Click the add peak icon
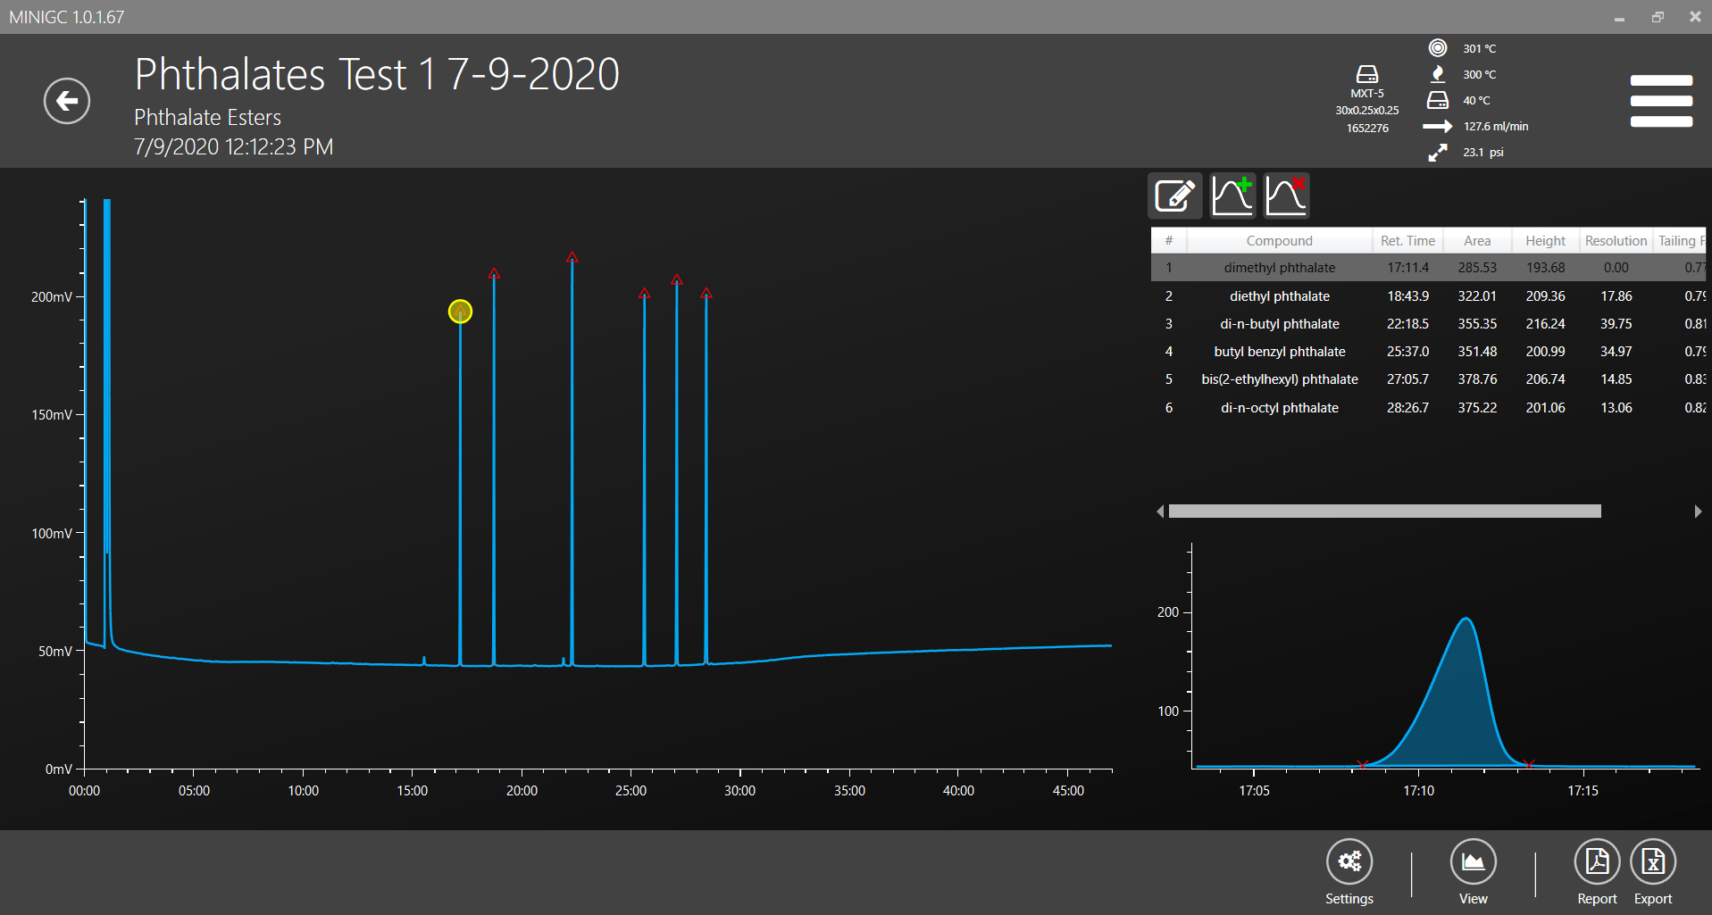 1232,195
